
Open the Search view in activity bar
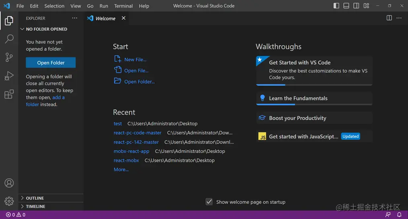9,39
